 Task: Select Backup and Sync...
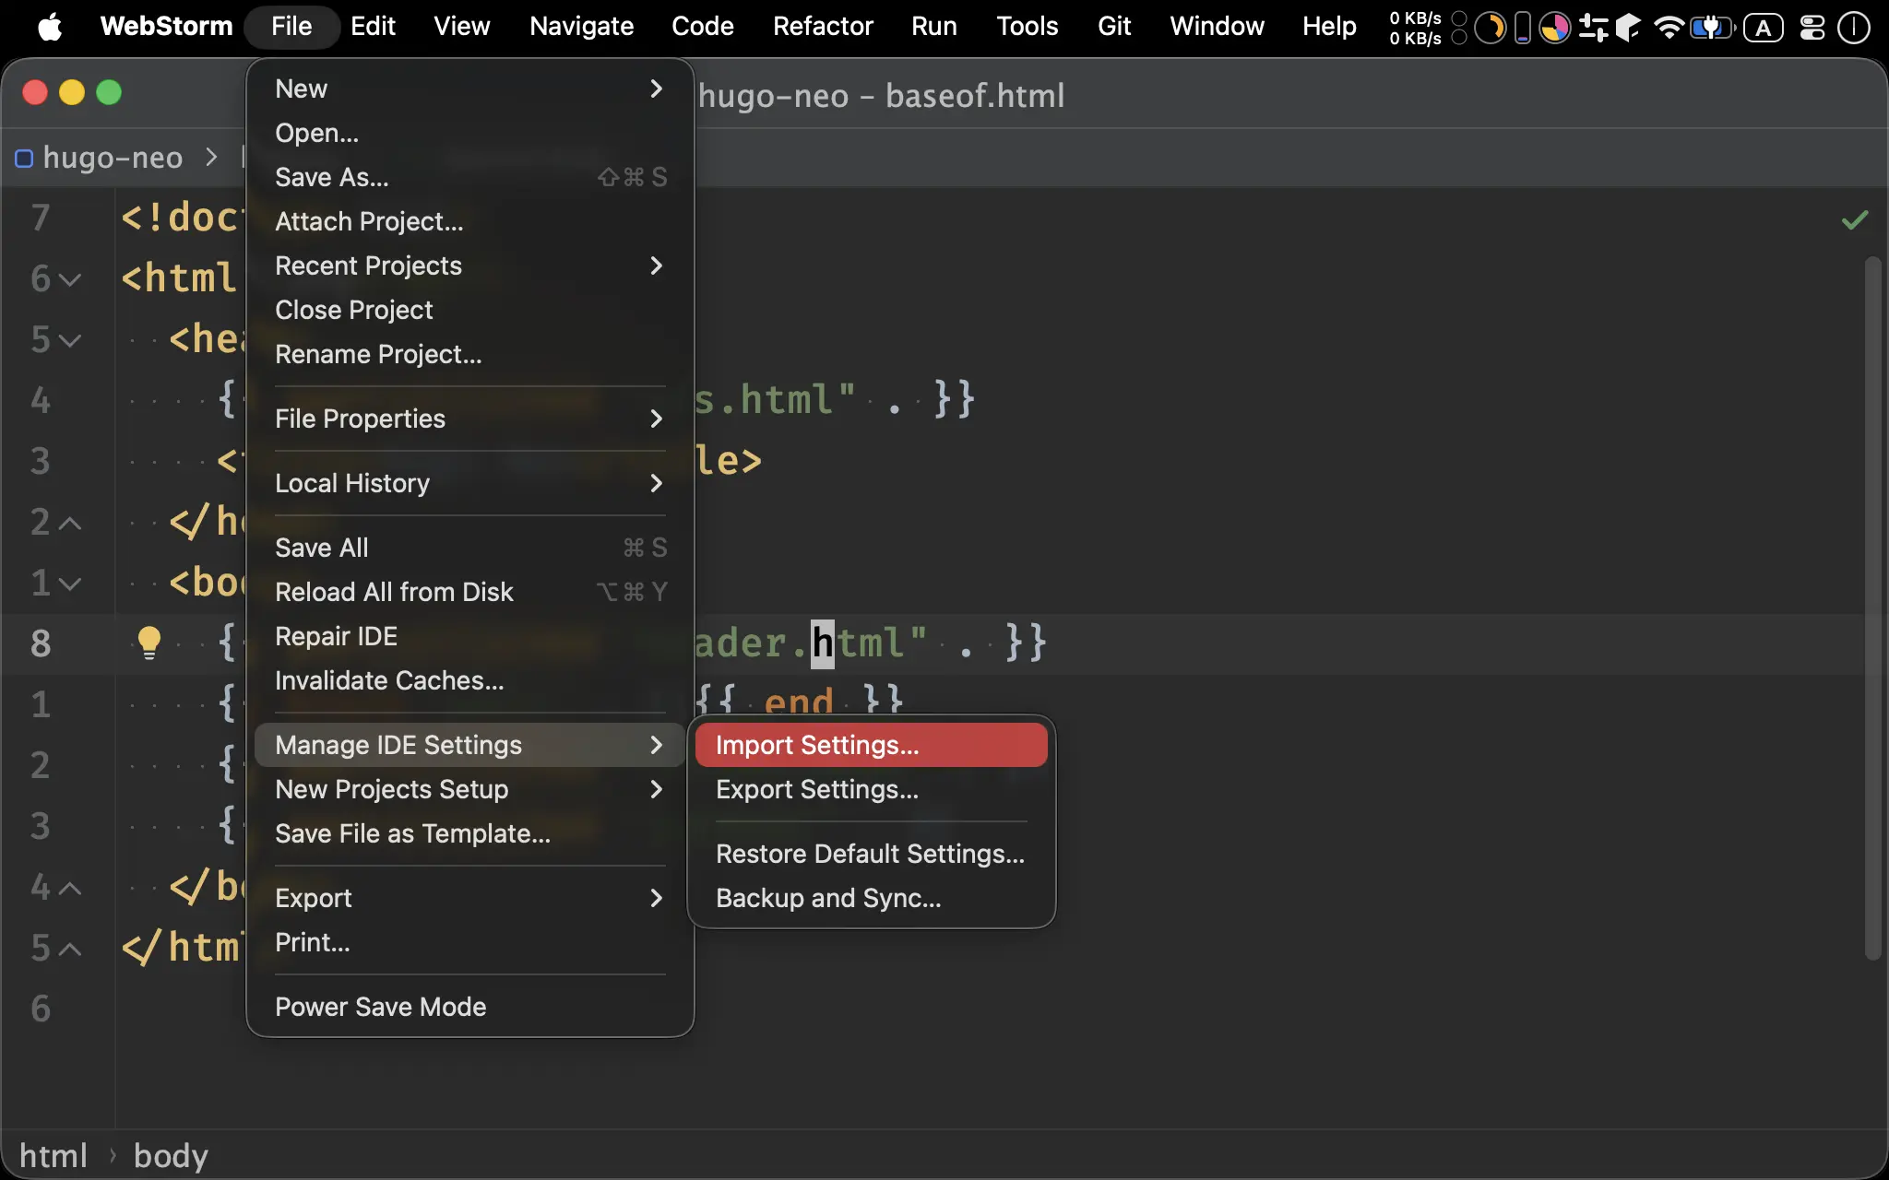pos(872,898)
